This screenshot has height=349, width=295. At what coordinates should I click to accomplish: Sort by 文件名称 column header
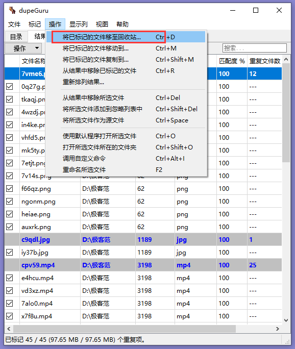click(33, 61)
